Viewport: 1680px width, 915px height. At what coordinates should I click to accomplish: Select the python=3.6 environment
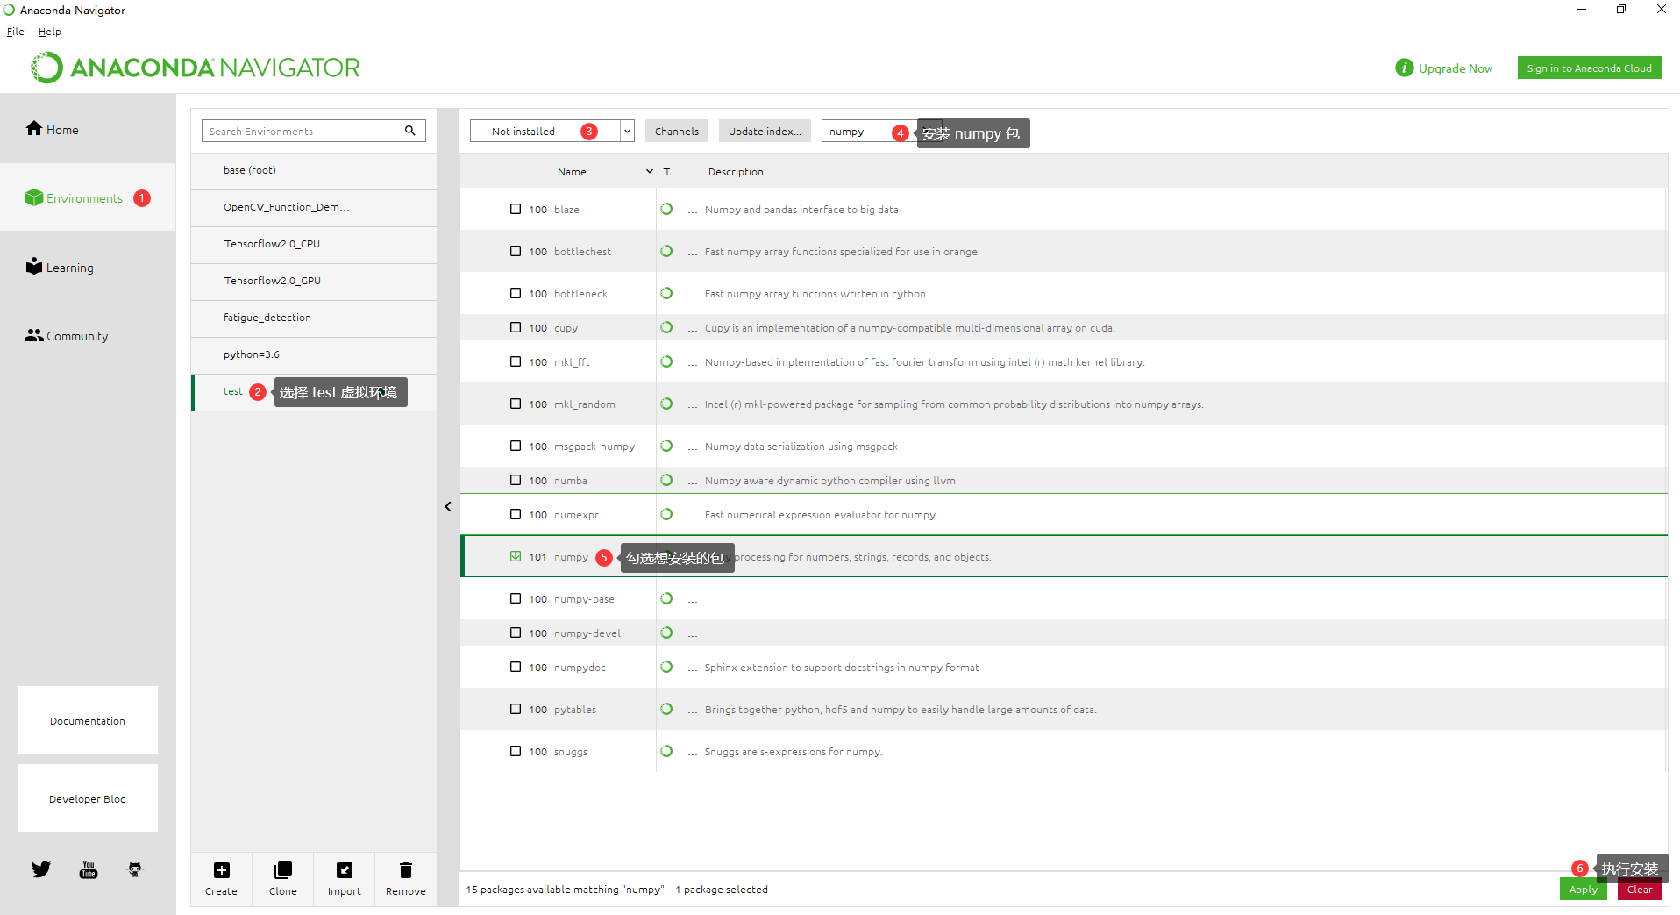pos(314,354)
